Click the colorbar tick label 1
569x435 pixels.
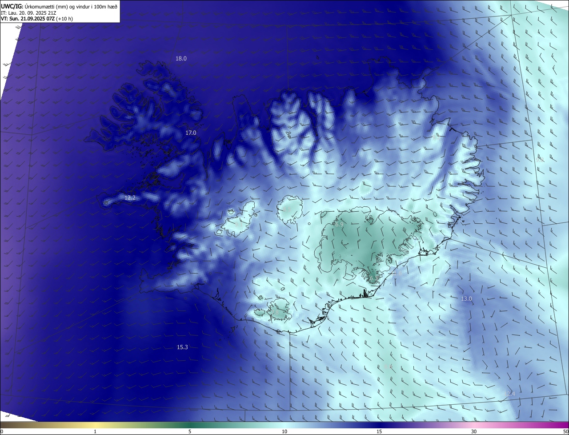point(95,431)
